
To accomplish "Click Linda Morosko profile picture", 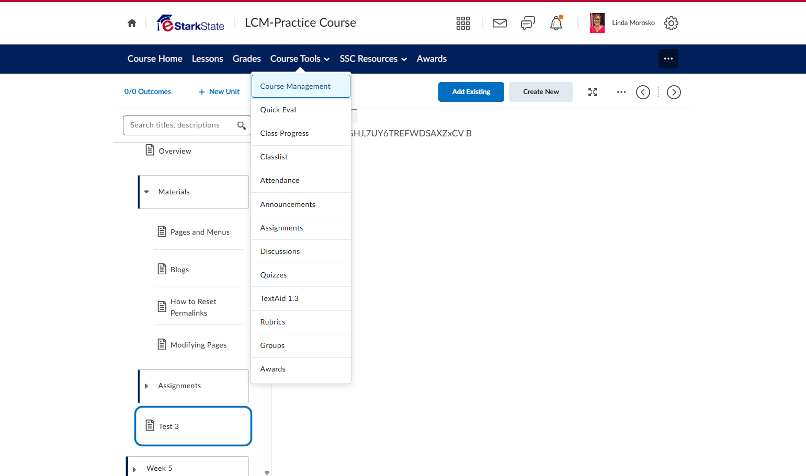I will 597,23.
